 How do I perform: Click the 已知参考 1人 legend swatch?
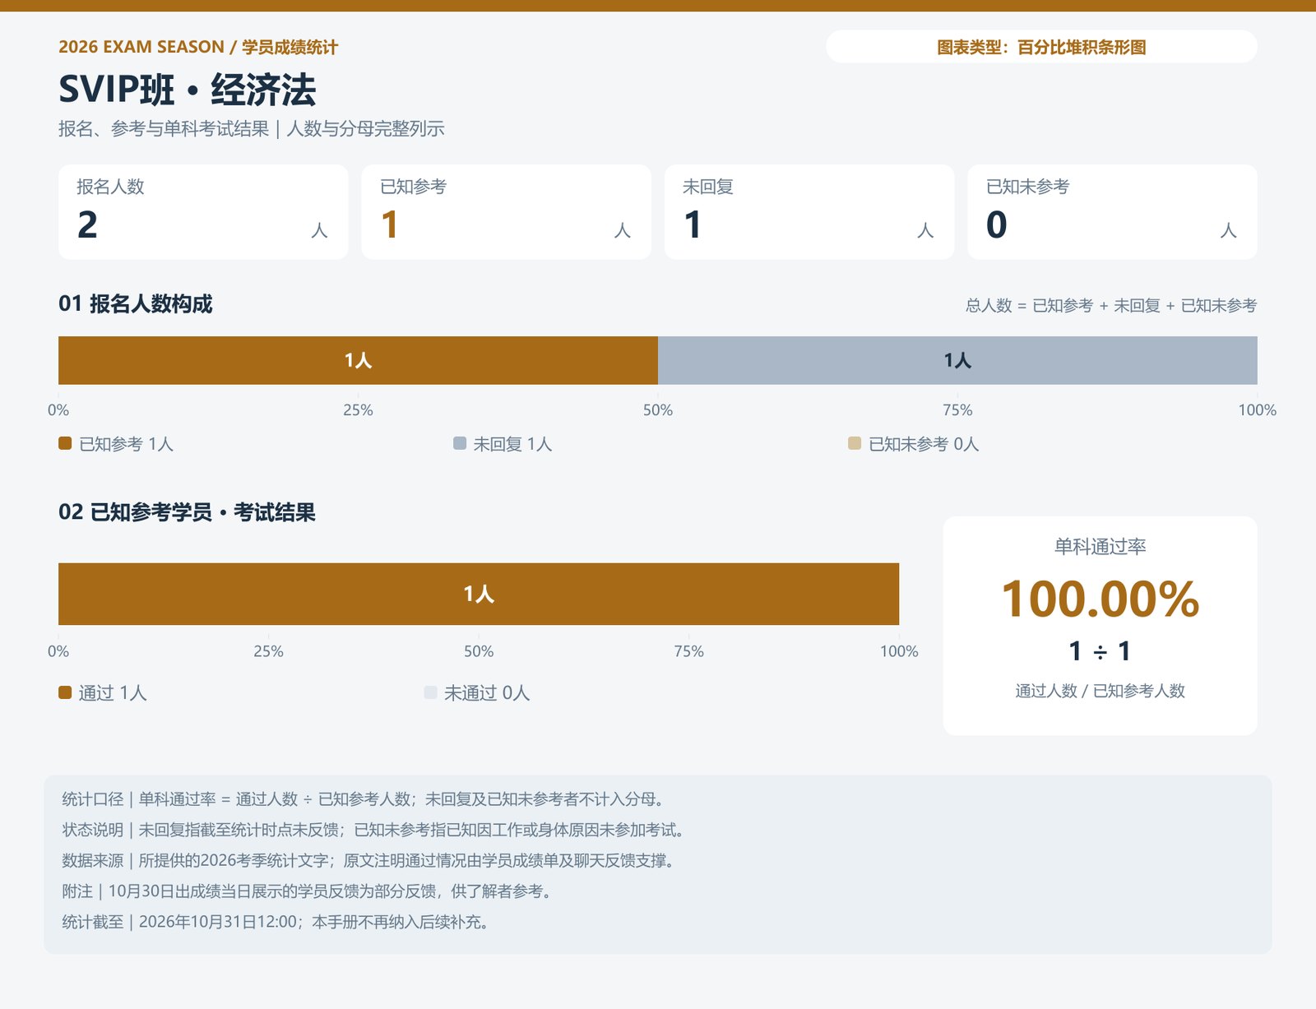(65, 443)
